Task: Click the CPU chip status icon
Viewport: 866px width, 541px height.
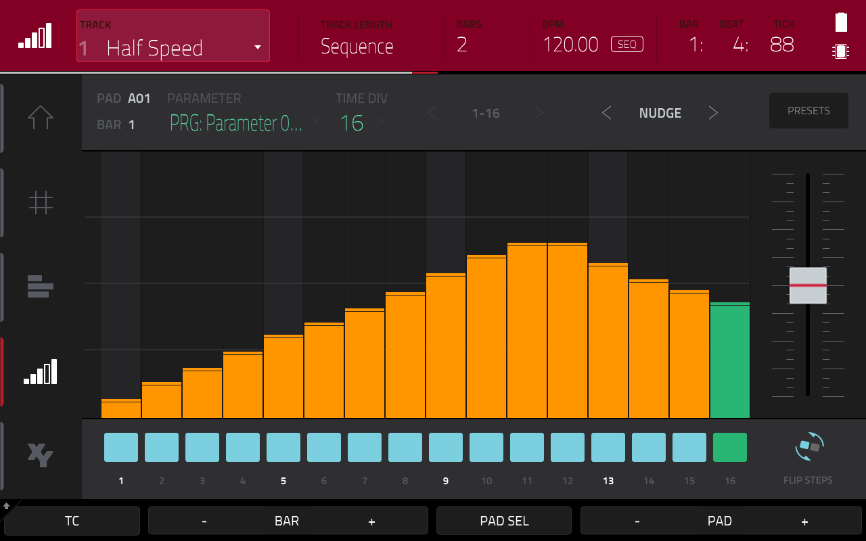Action: 841,51
